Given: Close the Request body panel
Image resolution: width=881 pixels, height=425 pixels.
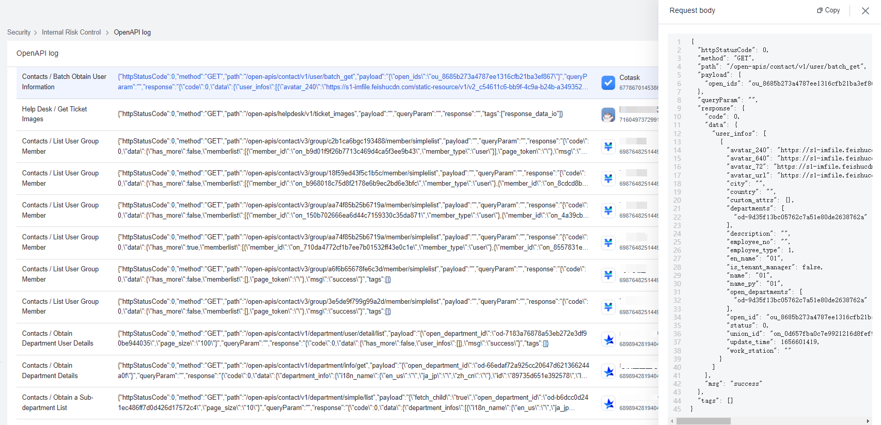Looking at the screenshot, I should [x=866, y=11].
